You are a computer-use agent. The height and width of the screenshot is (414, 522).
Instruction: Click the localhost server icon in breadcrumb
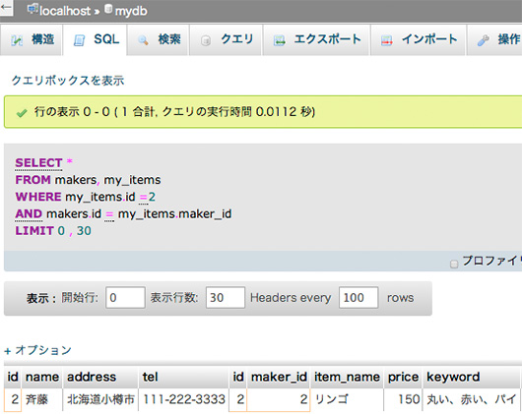33,9
